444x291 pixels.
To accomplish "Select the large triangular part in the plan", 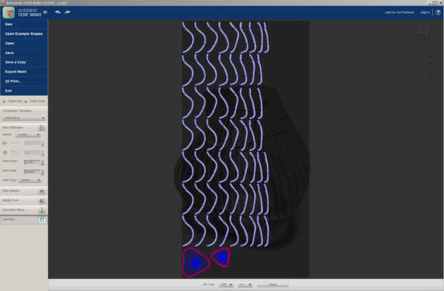I will pyautogui.click(x=196, y=262).
